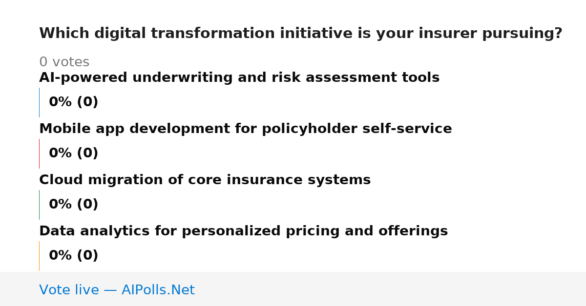Viewport: 586px width, 306px height.
Task: Click the orange result bar under Data analytics
Action: tap(39, 256)
